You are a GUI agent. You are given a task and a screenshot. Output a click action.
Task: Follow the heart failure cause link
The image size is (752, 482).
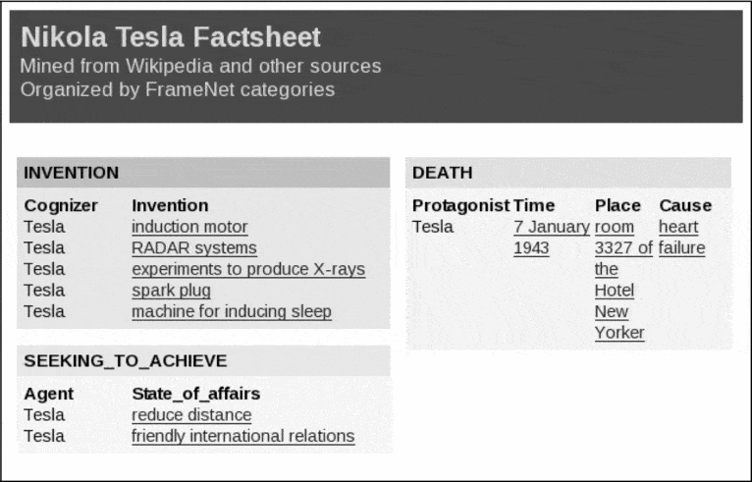(679, 228)
